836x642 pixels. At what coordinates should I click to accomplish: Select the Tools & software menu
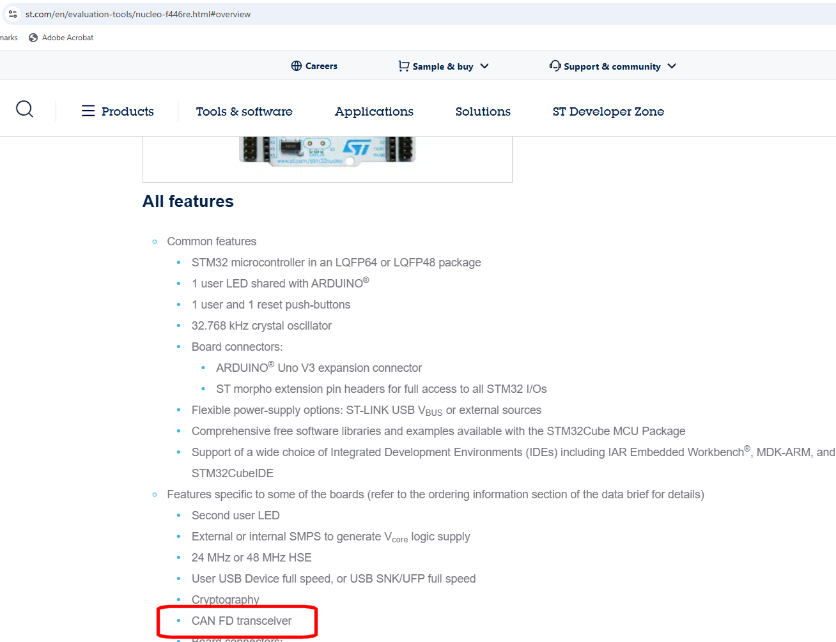(244, 111)
